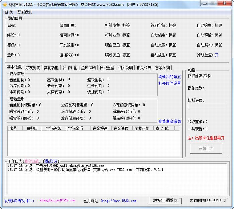The height and width of the screenshot is (209, 234).
Task: Click the 领取宝箱: 标签 label in my info
Action: point(163,25)
